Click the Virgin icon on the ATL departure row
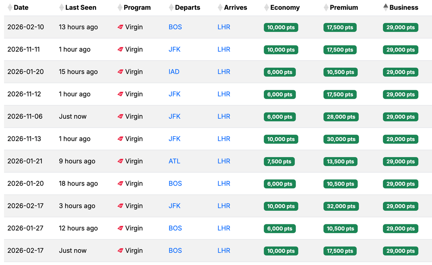The image size is (432, 265). coord(120,161)
